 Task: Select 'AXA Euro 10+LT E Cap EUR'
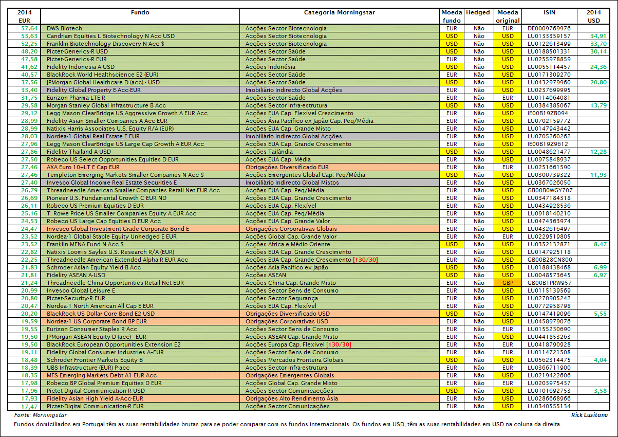(x=83, y=167)
